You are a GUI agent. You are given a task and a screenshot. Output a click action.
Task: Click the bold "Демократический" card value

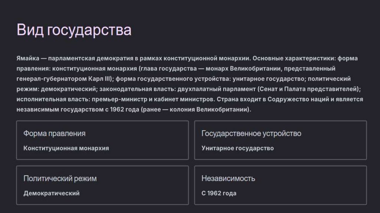coord(51,193)
